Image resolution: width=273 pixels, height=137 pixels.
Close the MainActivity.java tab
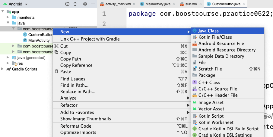click(174, 4)
